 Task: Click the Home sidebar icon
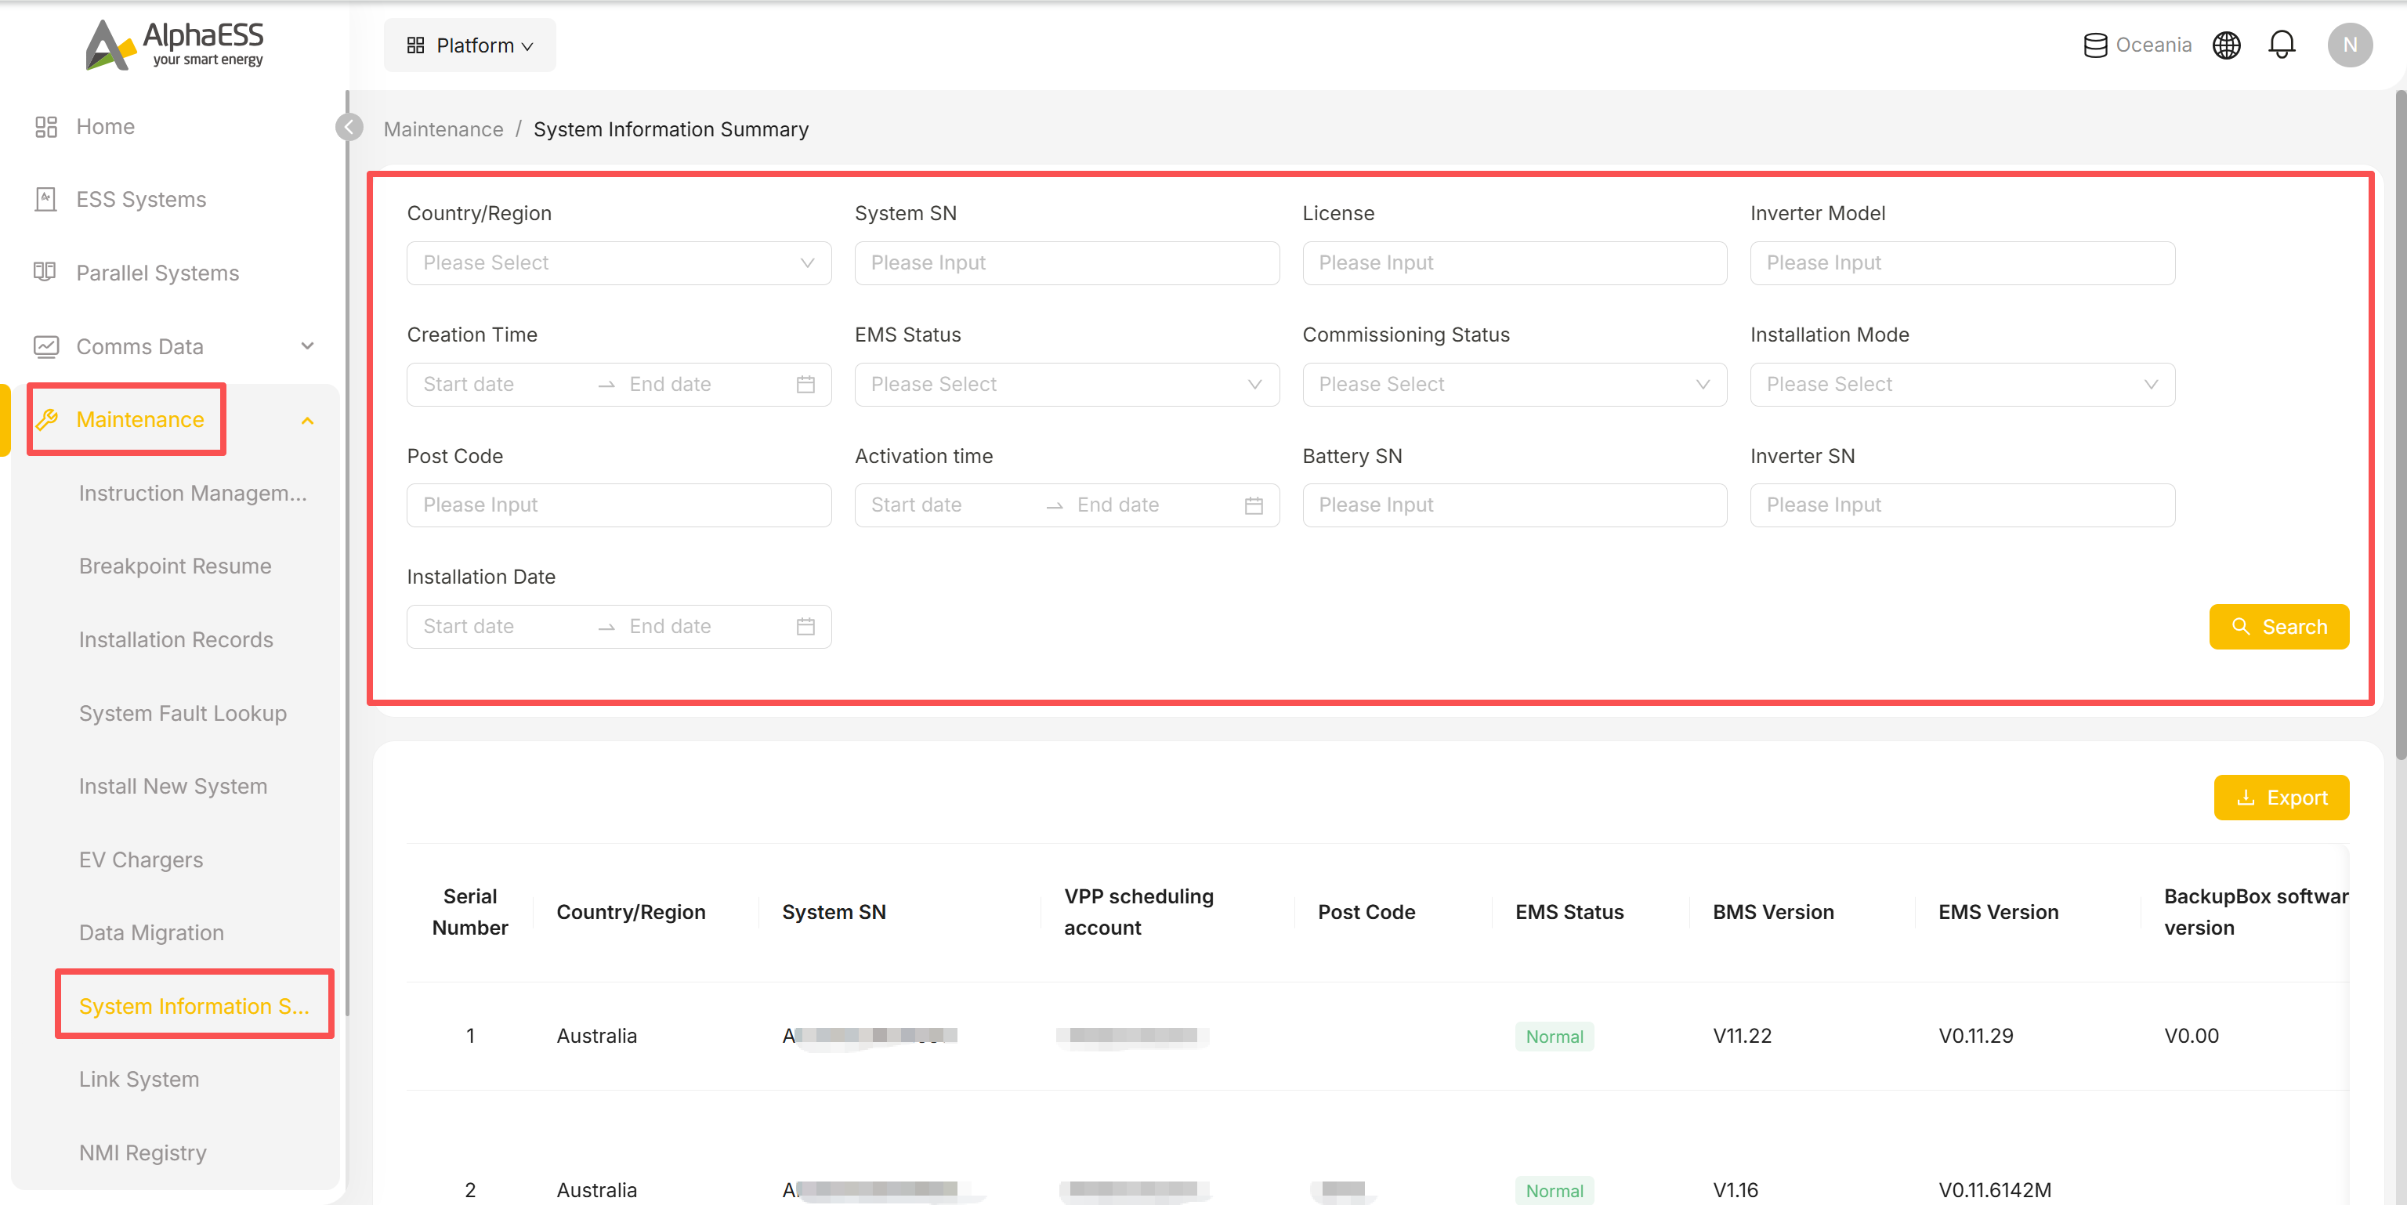45,126
